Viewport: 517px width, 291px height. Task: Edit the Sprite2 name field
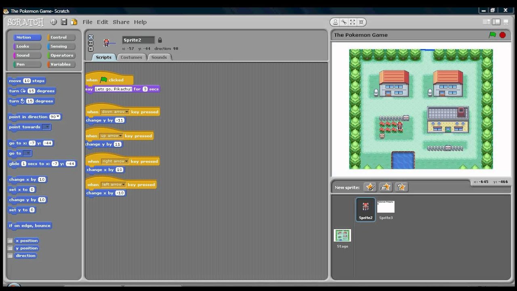tap(139, 40)
